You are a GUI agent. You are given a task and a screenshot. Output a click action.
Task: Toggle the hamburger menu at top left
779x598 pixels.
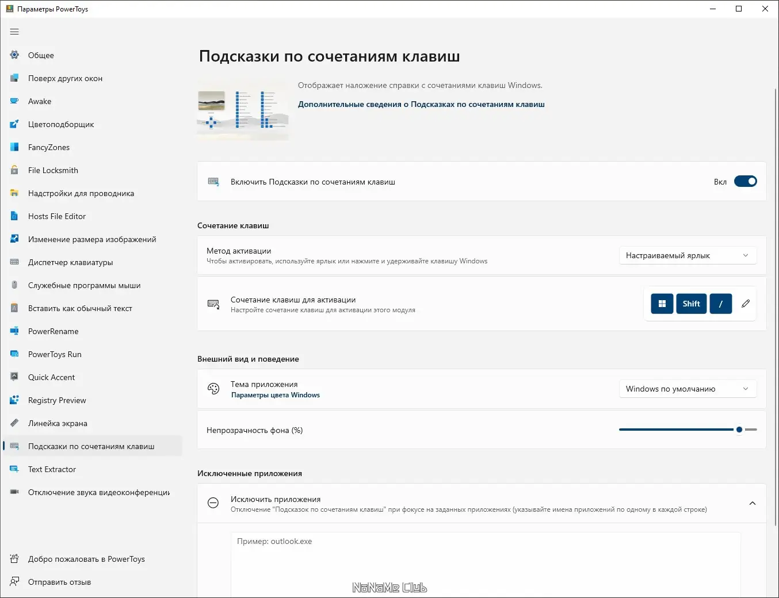coord(14,32)
